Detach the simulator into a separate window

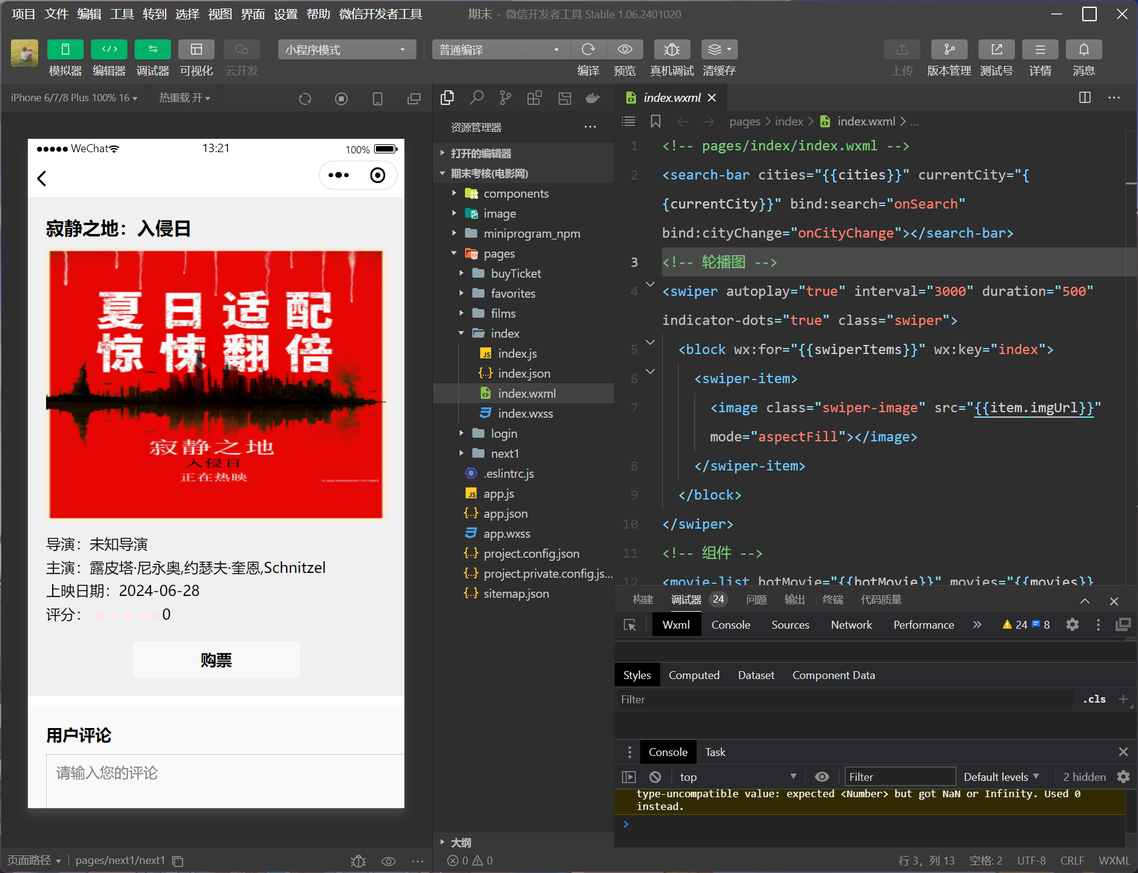(x=414, y=98)
